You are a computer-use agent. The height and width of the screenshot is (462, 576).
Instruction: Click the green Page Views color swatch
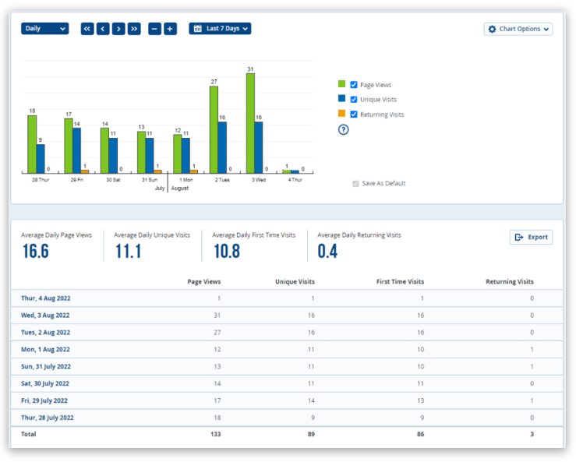341,83
